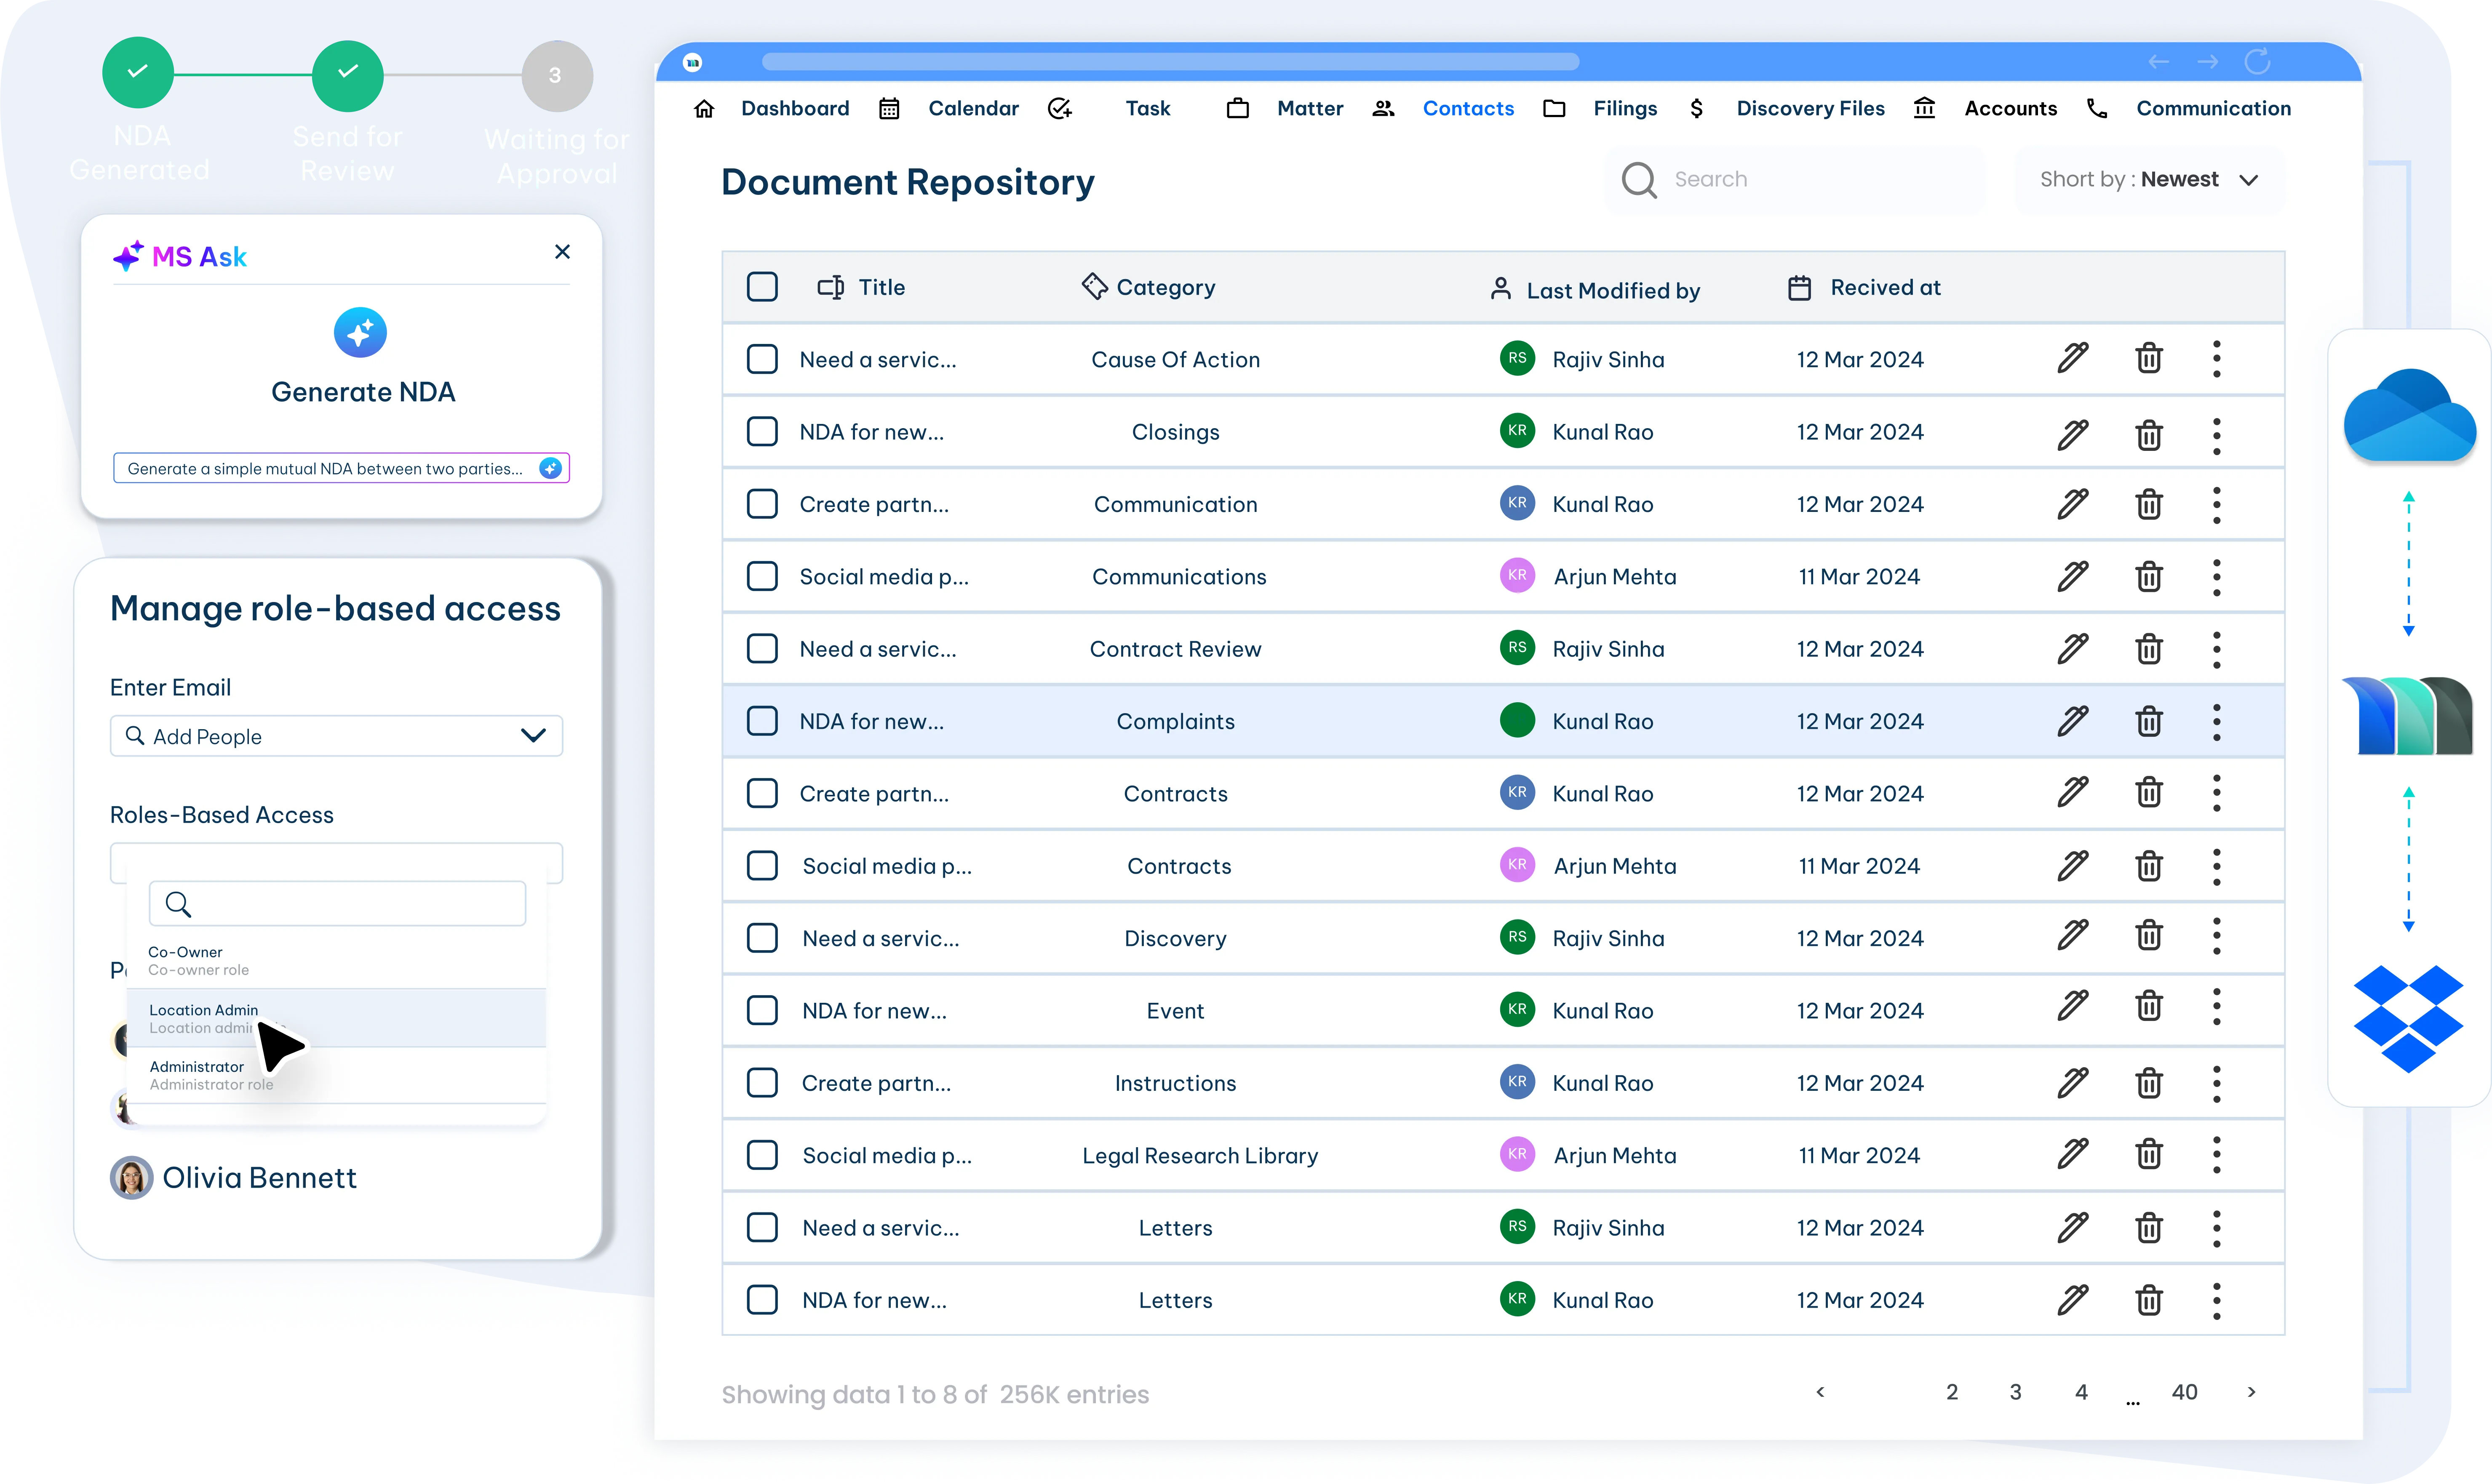Viewport: 2492px width, 1484px height.
Task: Select checkbox for Communication row
Action: pyautogui.click(x=762, y=504)
